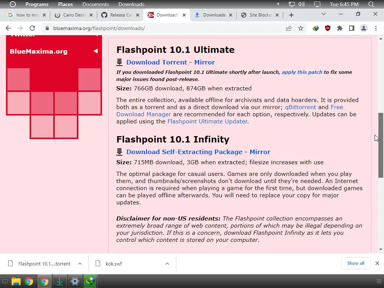Close the active Flashpoint Downloads tab
The image size is (384, 288).
[184, 15]
